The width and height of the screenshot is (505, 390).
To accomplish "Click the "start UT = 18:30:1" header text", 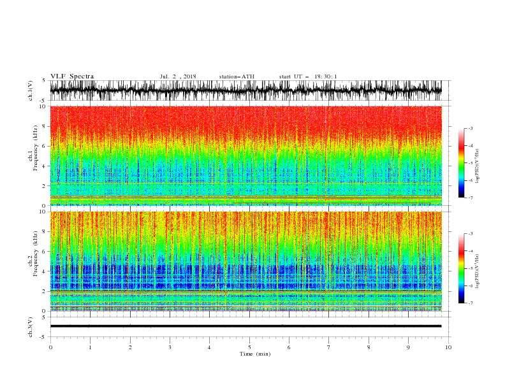I will point(308,76).
